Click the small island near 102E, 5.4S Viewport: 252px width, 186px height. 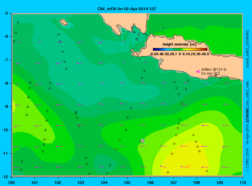[x=64, y=22]
